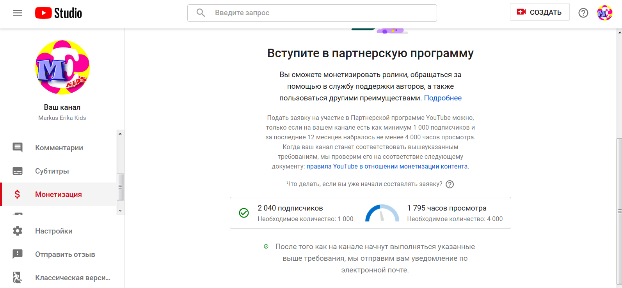Click the Отправить отзыв feedback icon
Image resolution: width=622 pixels, height=288 pixels.
[18, 254]
